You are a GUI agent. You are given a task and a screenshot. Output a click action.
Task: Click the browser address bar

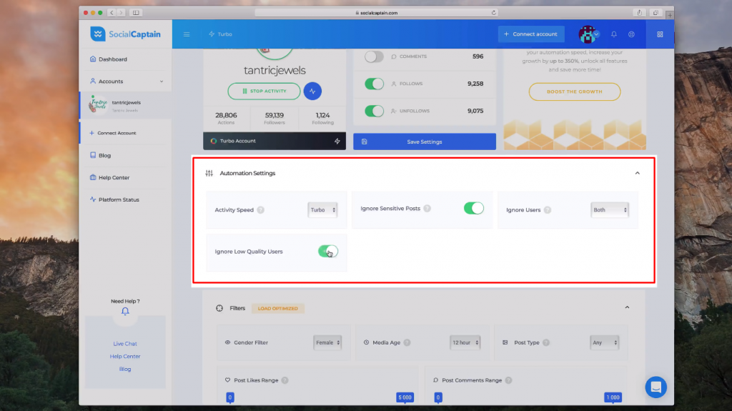tap(376, 13)
